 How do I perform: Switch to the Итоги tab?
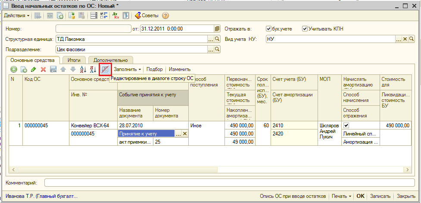click(74, 61)
